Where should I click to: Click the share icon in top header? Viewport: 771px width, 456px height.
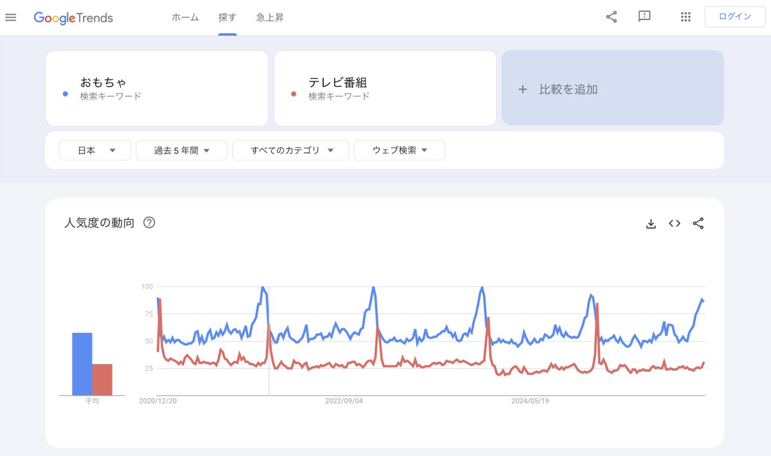pyautogui.click(x=611, y=17)
